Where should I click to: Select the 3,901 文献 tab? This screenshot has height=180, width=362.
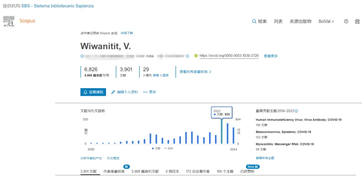(88, 172)
